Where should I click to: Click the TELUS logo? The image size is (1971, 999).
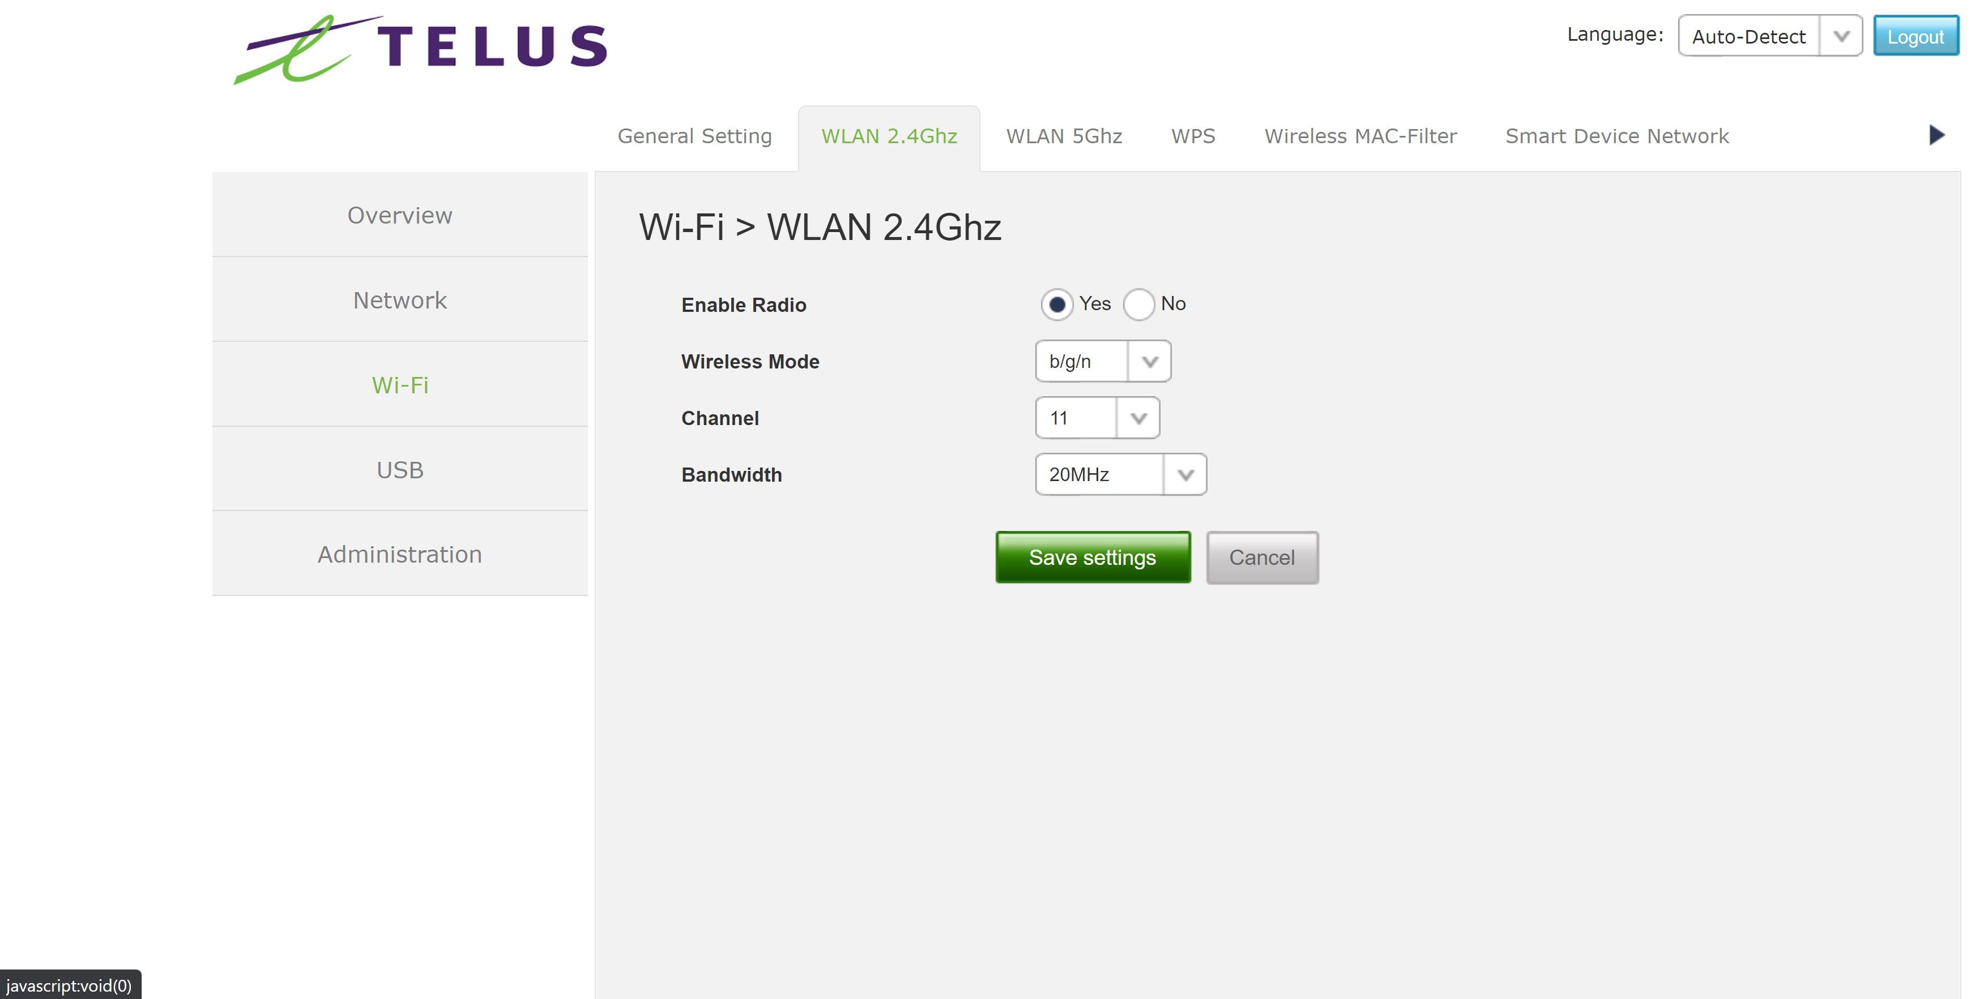click(x=421, y=49)
